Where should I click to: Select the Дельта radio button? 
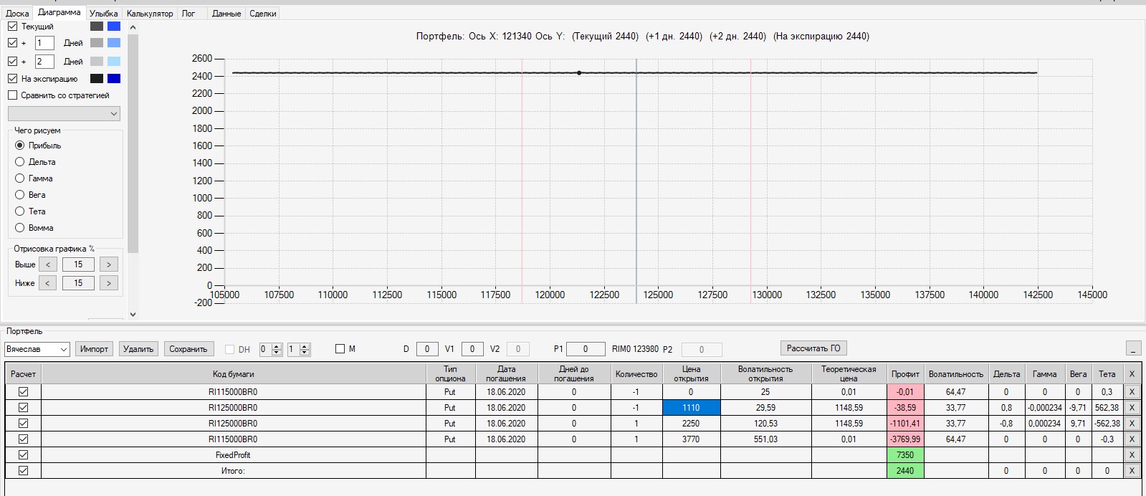point(20,162)
